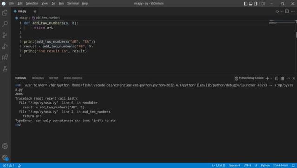Open the Help menu
The height and width of the screenshot is (168, 297).
click(85, 3)
